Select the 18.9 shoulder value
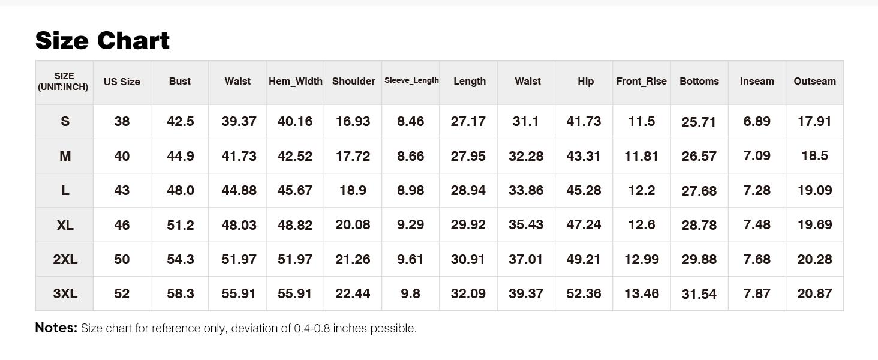The width and height of the screenshot is (878, 360). click(353, 190)
